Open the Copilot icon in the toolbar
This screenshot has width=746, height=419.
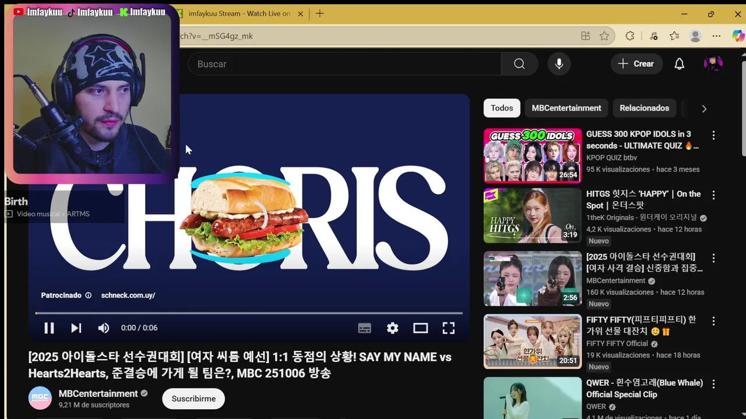coord(738,36)
